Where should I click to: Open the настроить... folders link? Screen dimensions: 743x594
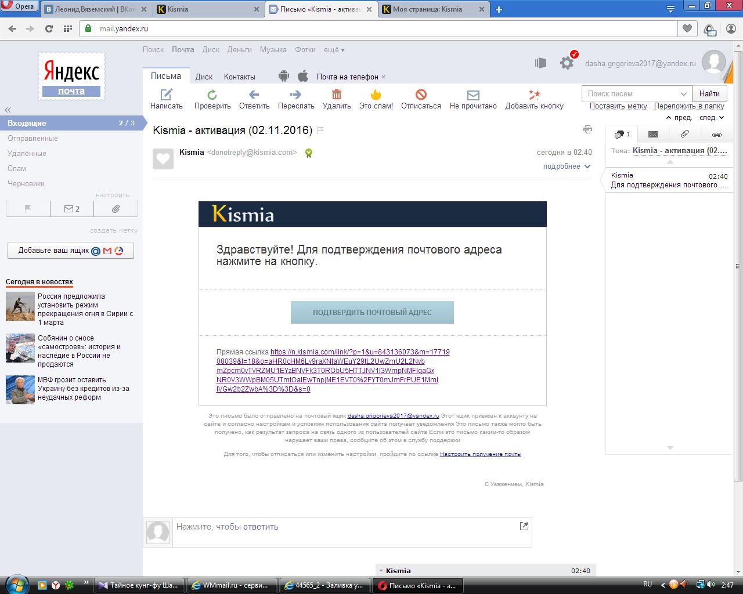[x=115, y=195]
